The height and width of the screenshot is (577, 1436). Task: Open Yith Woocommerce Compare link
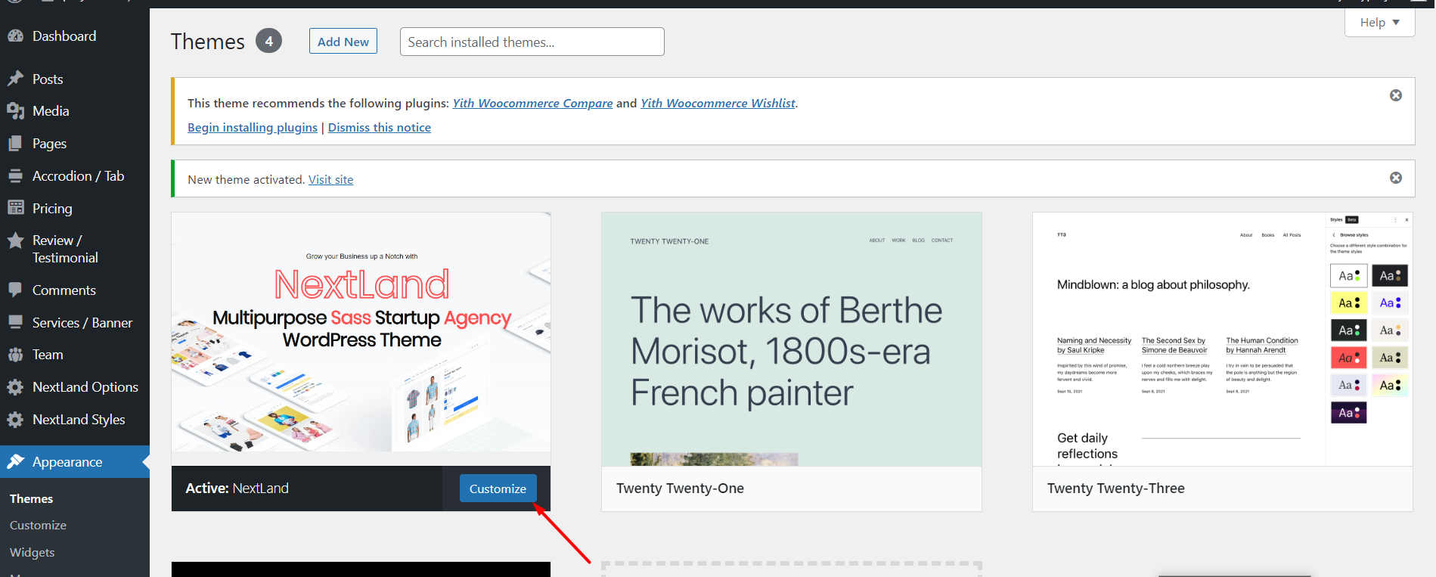[532, 103]
